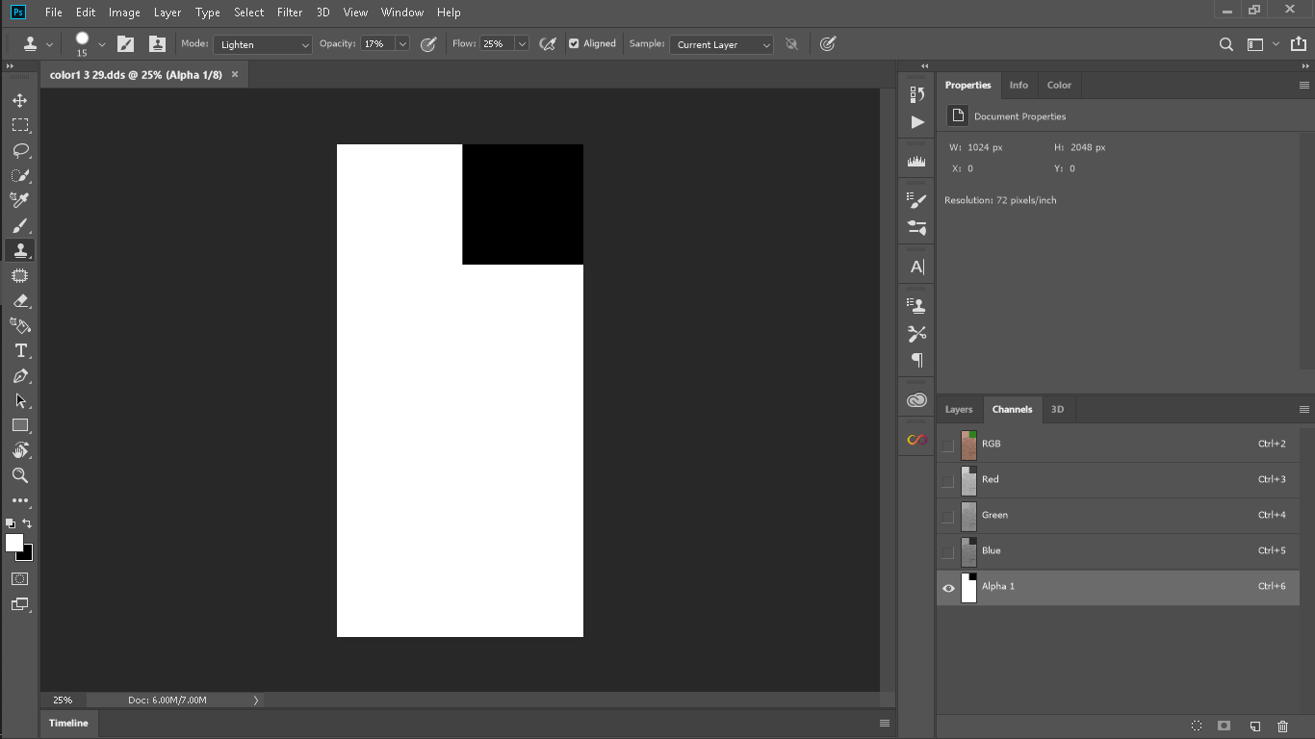Open the brush preset picker arrow
This screenshot has width=1315, height=739.
pyautogui.click(x=101, y=44)
